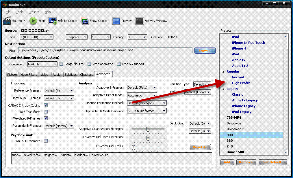
Task: Enable Web optimized checkbox
Action: (90, 64)
